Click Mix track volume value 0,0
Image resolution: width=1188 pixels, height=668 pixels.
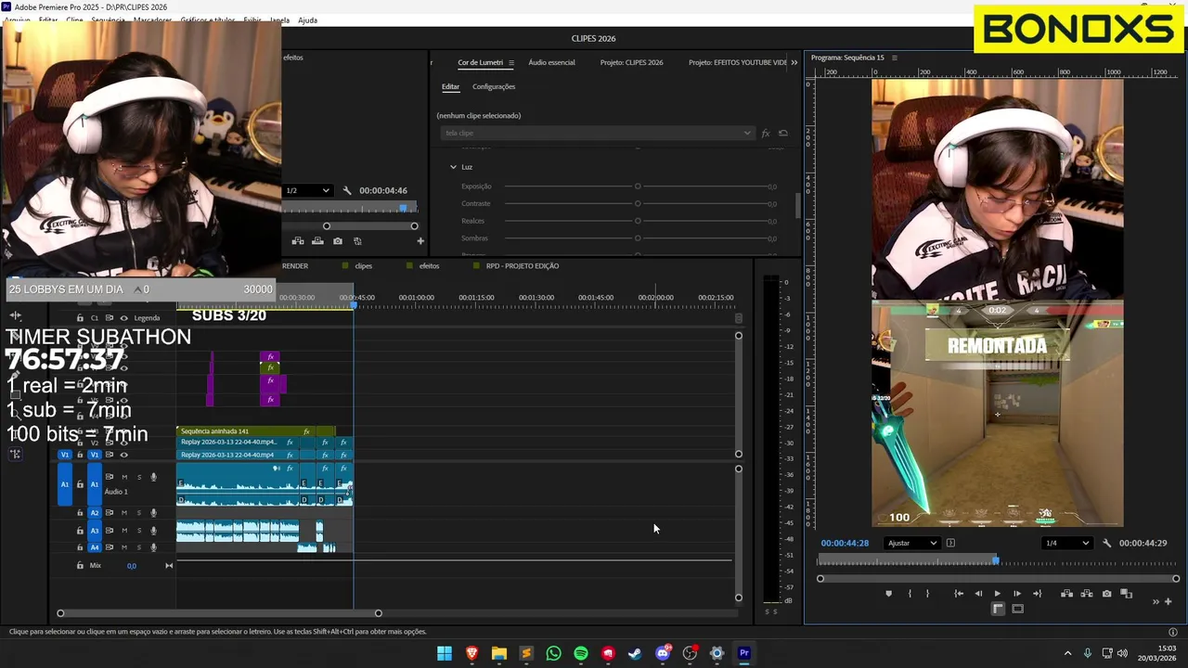pos(132,566)
